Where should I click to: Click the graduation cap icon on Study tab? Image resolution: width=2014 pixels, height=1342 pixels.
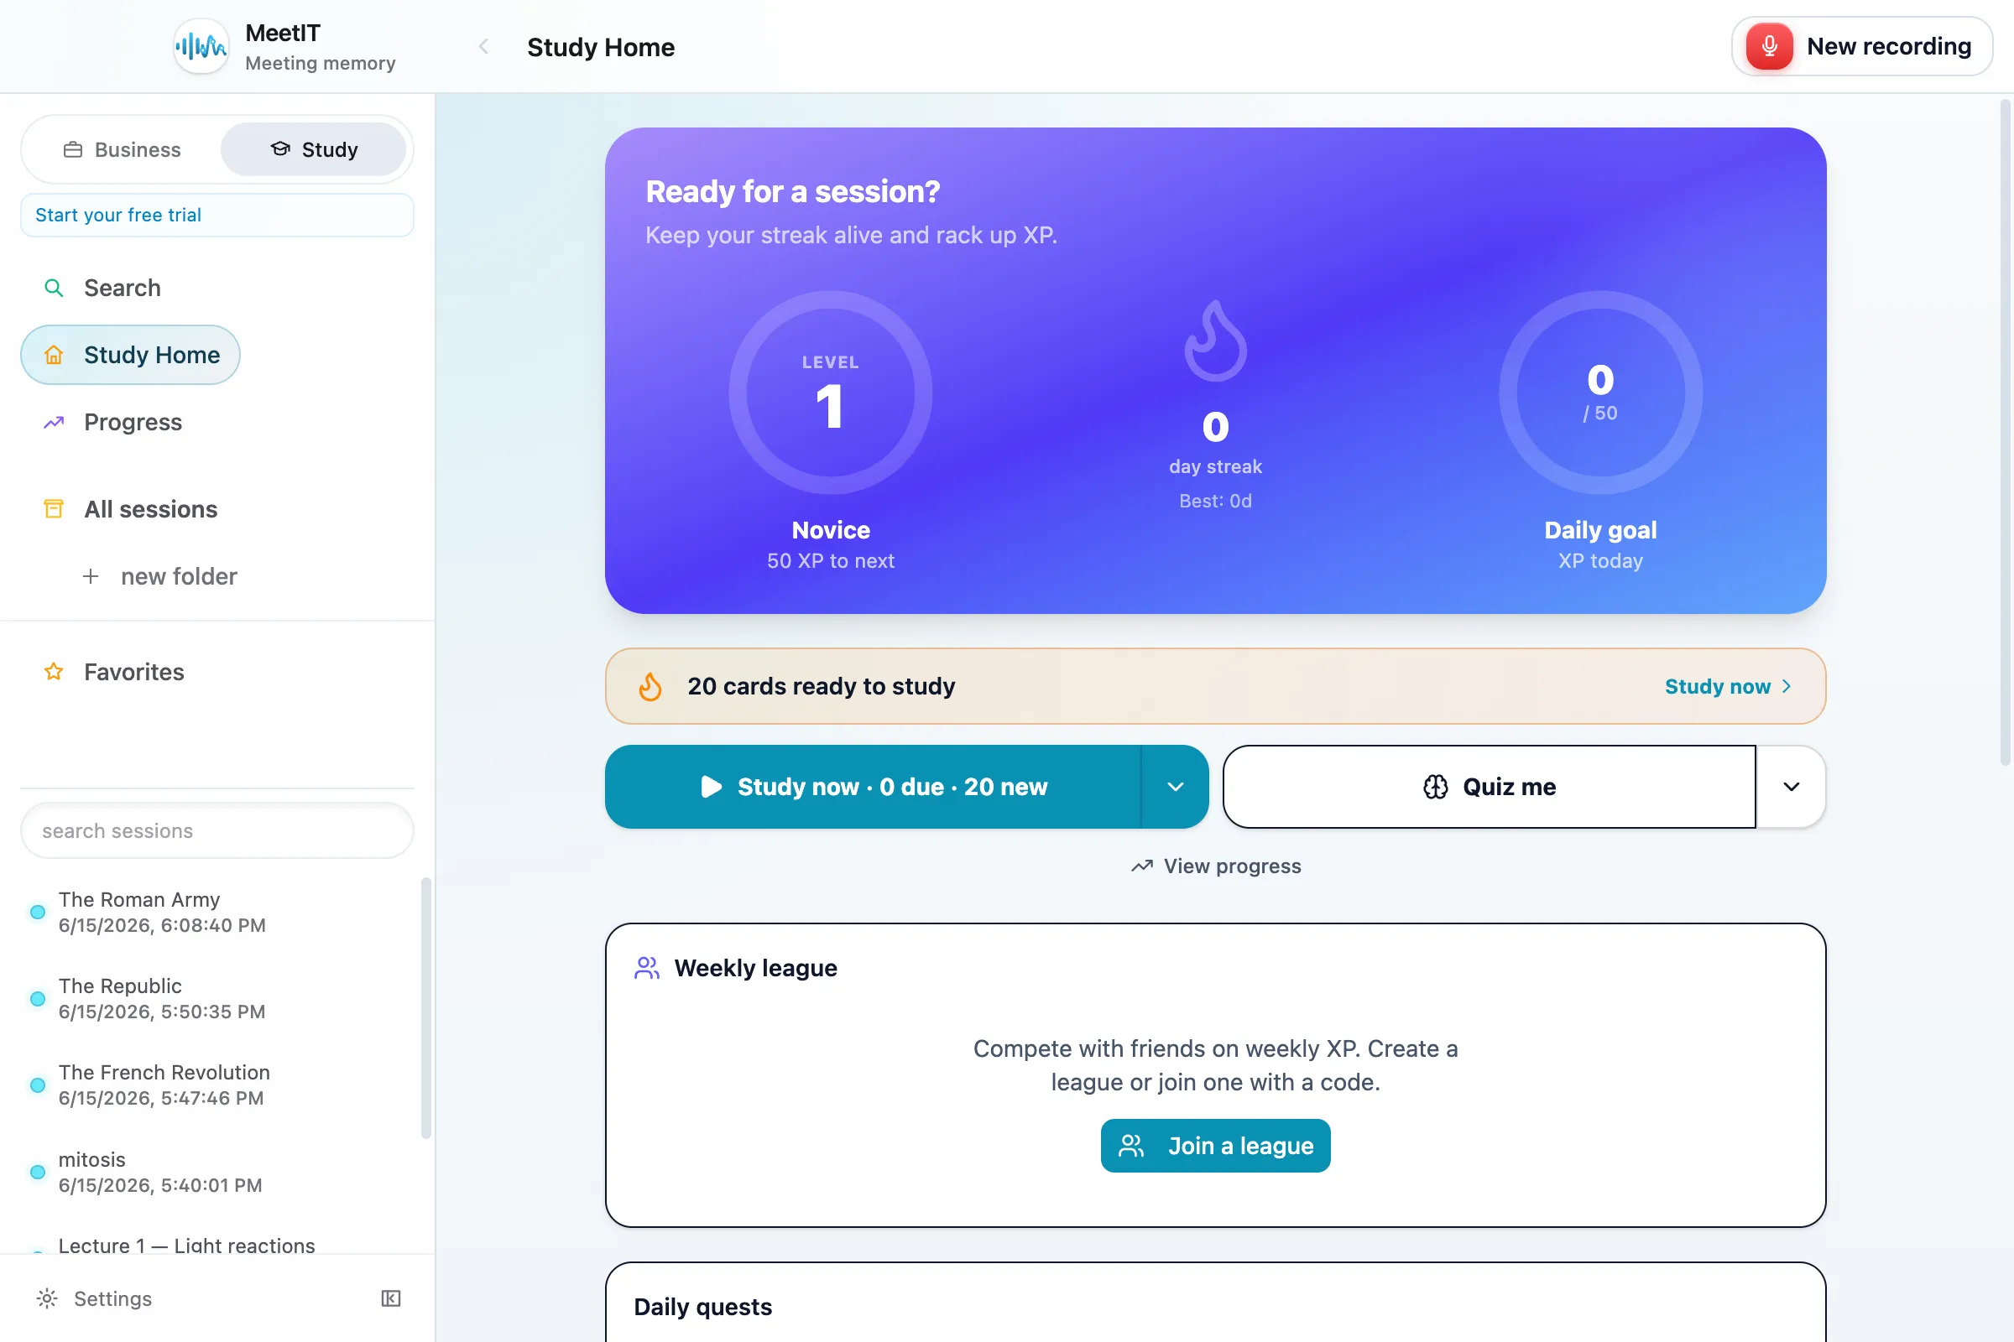[280, 149]
